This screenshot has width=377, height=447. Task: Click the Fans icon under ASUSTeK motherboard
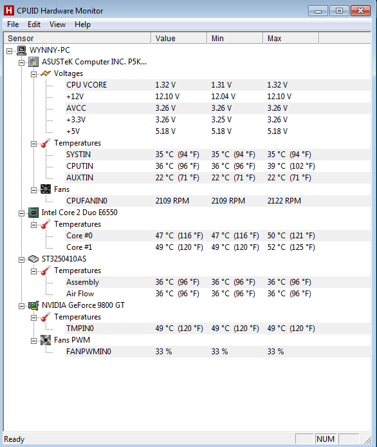pos(46,189)
